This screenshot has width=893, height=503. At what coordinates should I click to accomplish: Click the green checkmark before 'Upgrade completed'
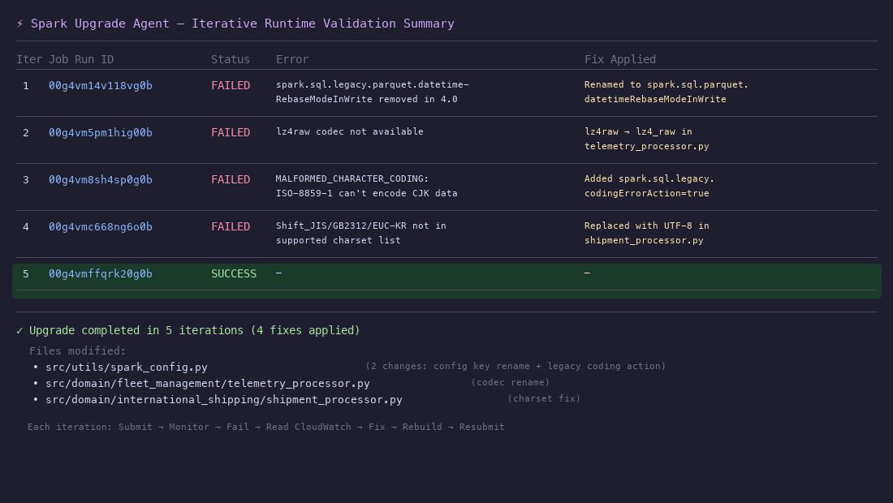coord(20,330)
